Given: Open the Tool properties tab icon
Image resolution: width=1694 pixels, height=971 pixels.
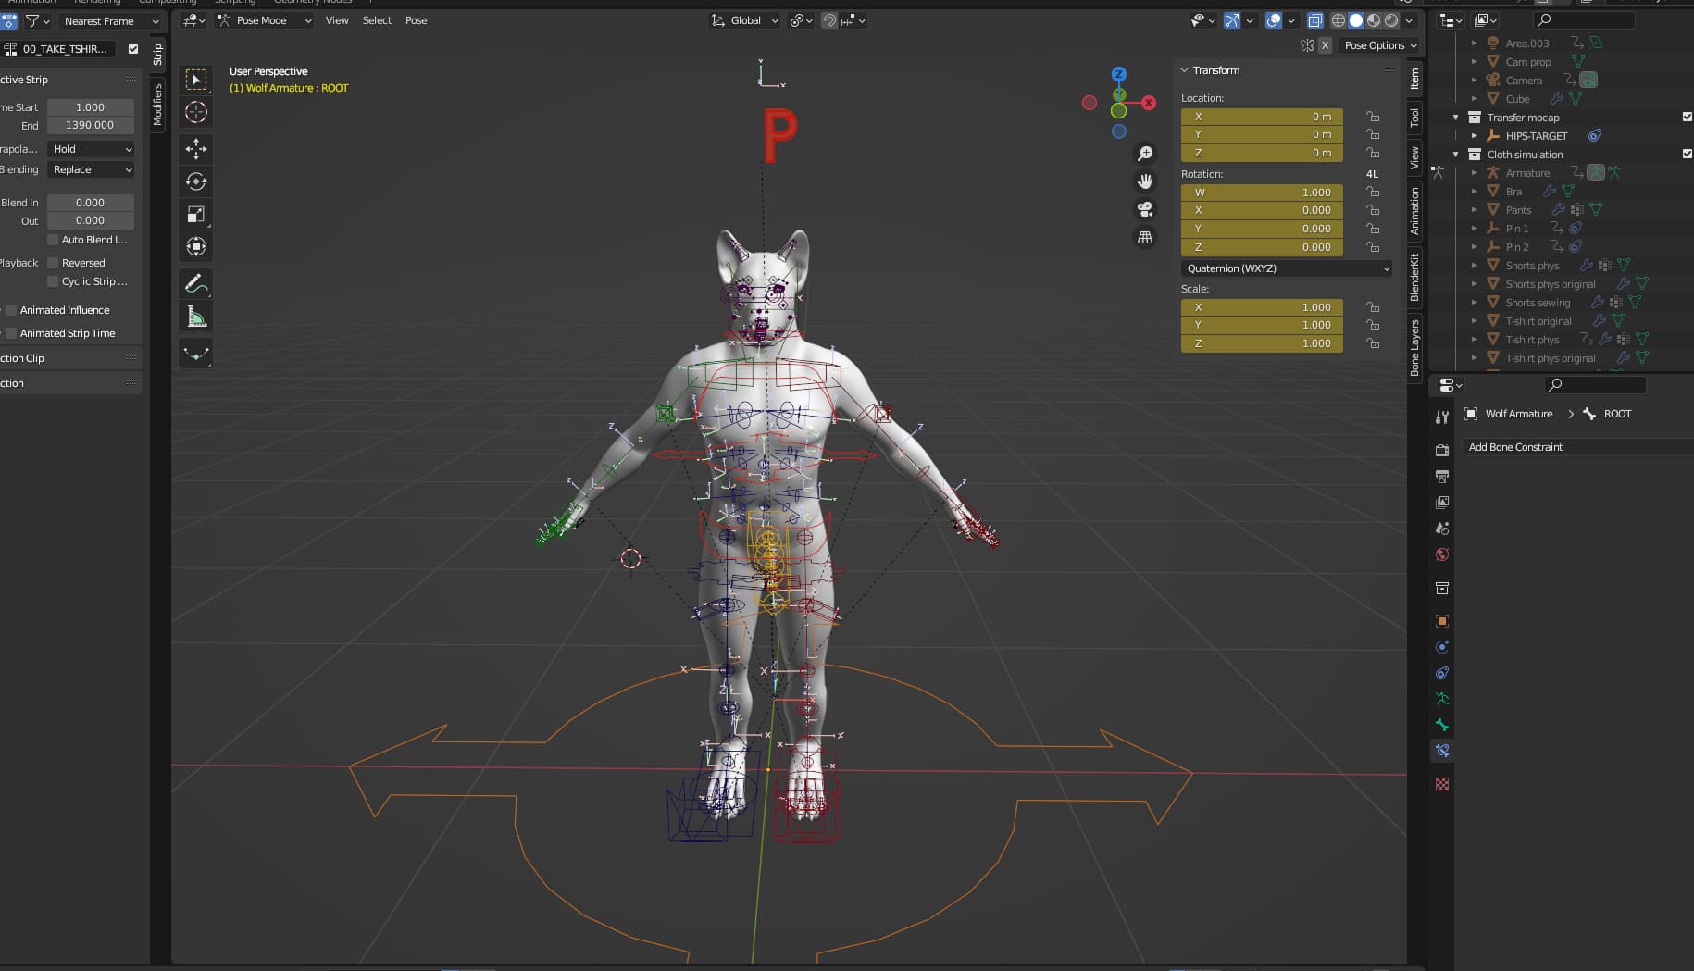Looking at the screenshot, I should point(1441,417).
